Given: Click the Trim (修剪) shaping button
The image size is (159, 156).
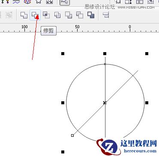Looking at the screenshot, I should 35,15.
